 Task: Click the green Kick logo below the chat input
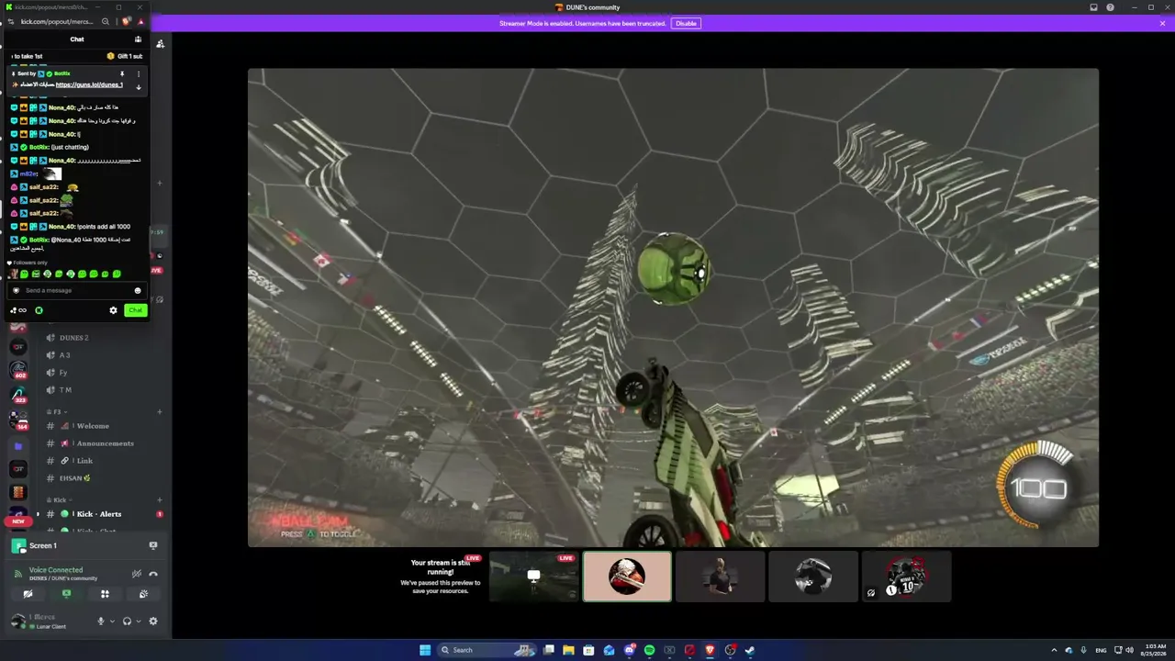point(39,310)
